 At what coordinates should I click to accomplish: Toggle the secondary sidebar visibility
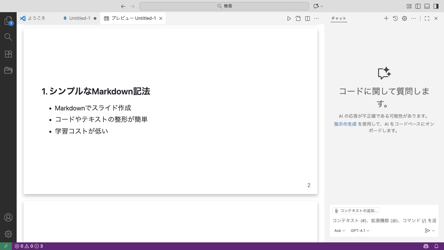(436, 6)
